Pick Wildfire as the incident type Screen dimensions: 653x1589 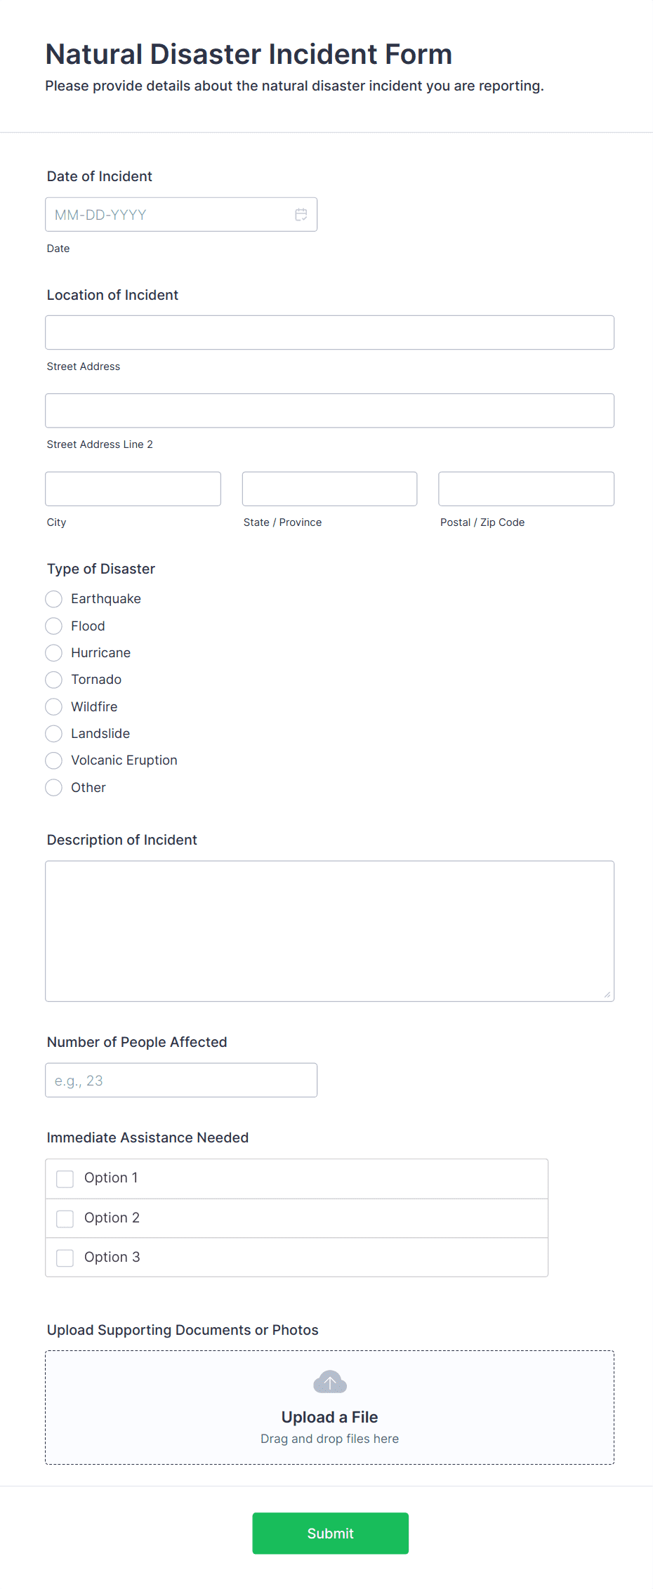click(53, 706)
